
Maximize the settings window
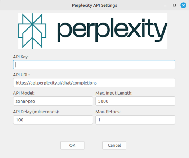(x=174, y=5)
